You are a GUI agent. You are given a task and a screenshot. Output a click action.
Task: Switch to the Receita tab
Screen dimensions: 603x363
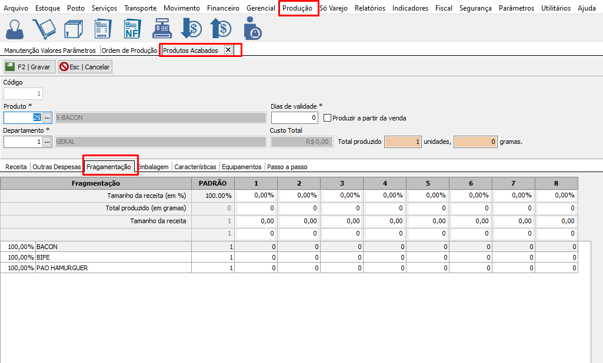[16, 167]
